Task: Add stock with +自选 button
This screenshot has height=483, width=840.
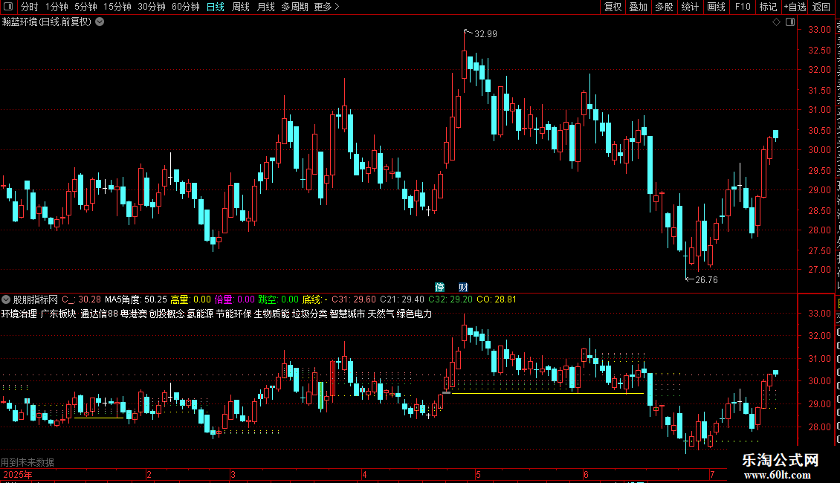Action: tap(795, 7)
